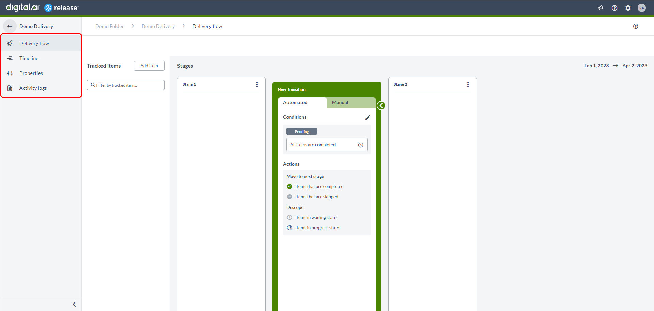Click the search icon in tracked item filter
This screenshot has height=311, width=654.
coord(93,85)
